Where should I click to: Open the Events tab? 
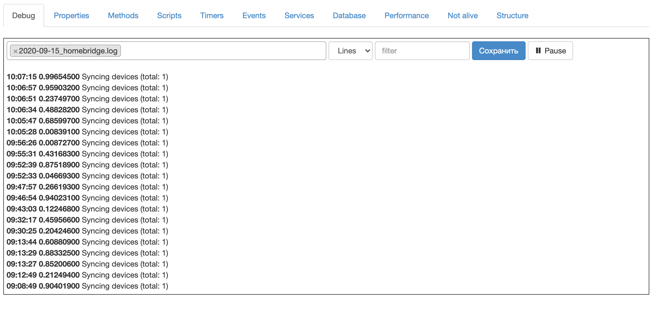[x=254, y=15]
